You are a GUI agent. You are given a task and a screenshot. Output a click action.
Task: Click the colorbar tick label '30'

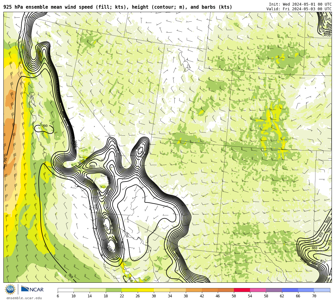pos(154,296)
